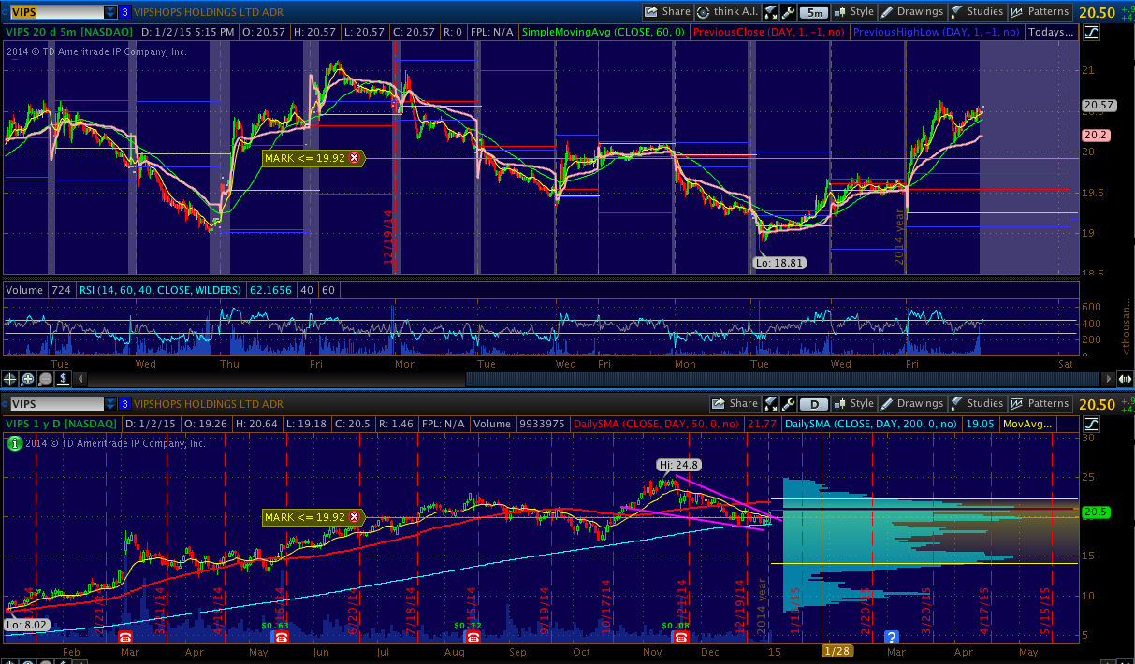
Task: Click the dollar sign price icon
Action: pyautogui.click(x=62, y=379)
